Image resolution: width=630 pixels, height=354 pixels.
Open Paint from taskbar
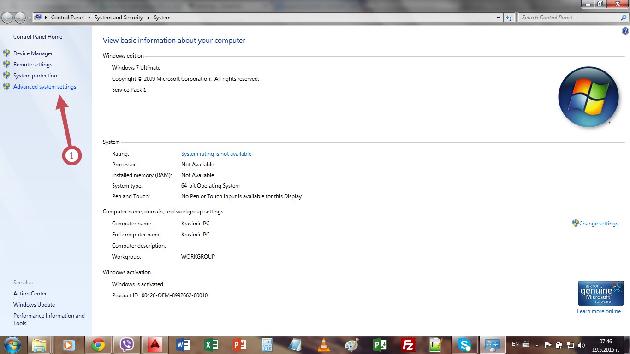coord(351,345)
